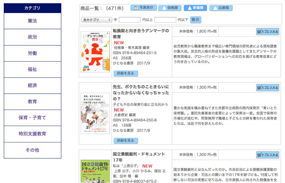Open cover of 転換期と向き合うデンマークの教育
This screenshot has width=285, height=183.
tap(95, 52)
